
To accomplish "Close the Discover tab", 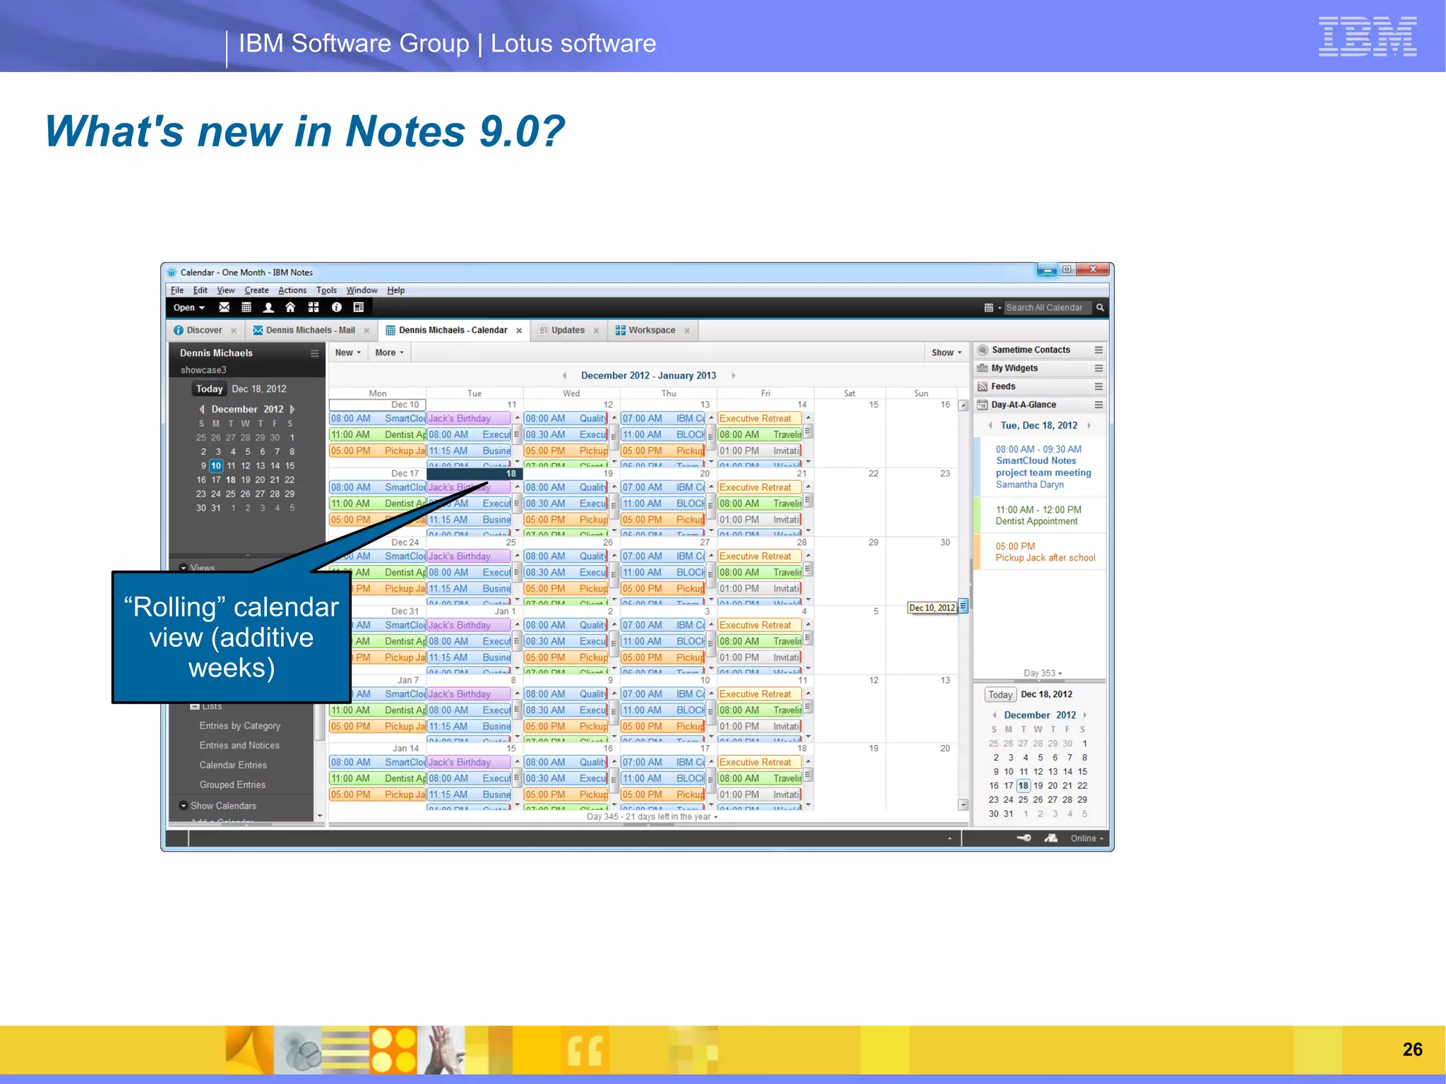I will [x=234, y=330].
